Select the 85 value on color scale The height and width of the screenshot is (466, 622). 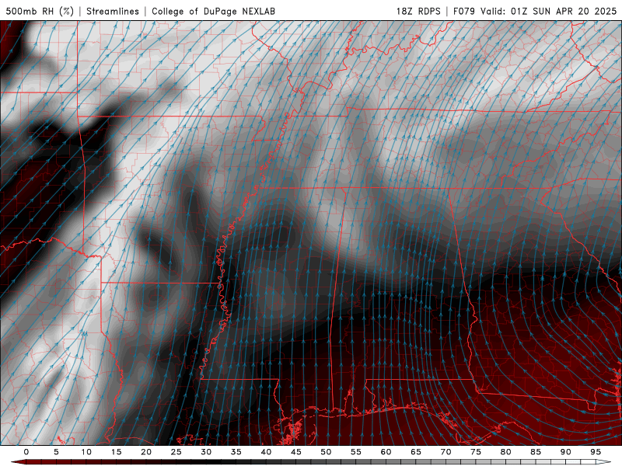pos(536,452)
